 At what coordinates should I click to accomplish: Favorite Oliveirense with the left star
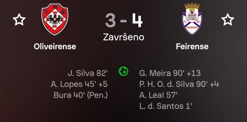19,20
